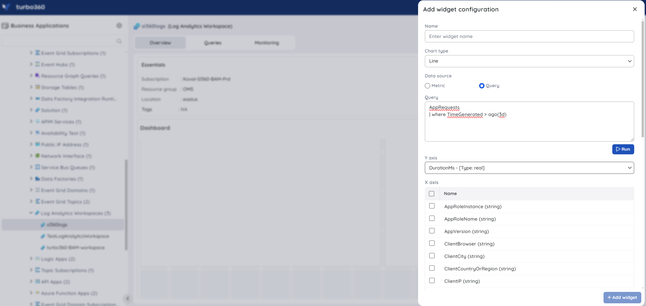Click the Azure Function Apps (2) icon
Viewport: 646px width, 306px height.
click(x=37, y=293)
